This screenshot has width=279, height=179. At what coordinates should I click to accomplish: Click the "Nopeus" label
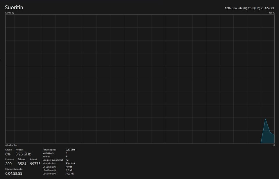tap(19, 150)
